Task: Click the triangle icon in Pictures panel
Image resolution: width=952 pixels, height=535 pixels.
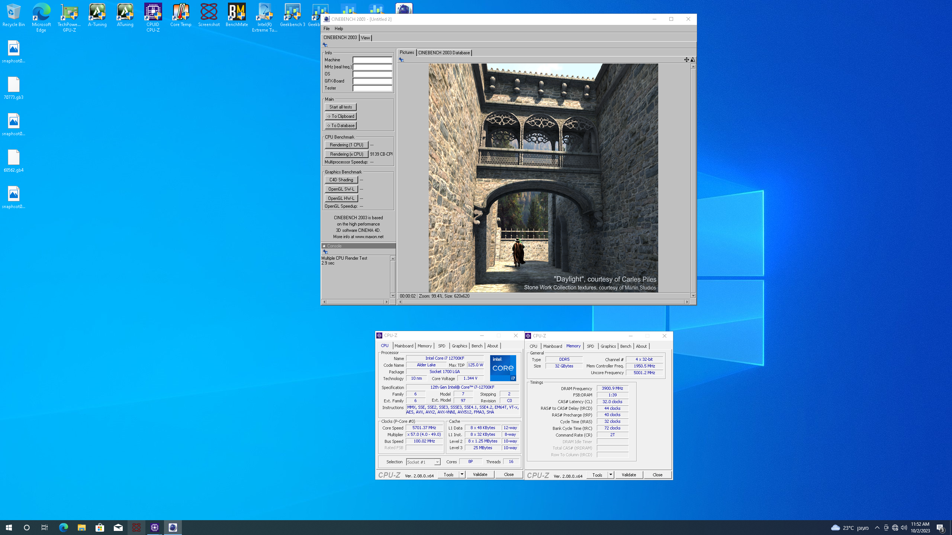Action: tap(692, 59)
